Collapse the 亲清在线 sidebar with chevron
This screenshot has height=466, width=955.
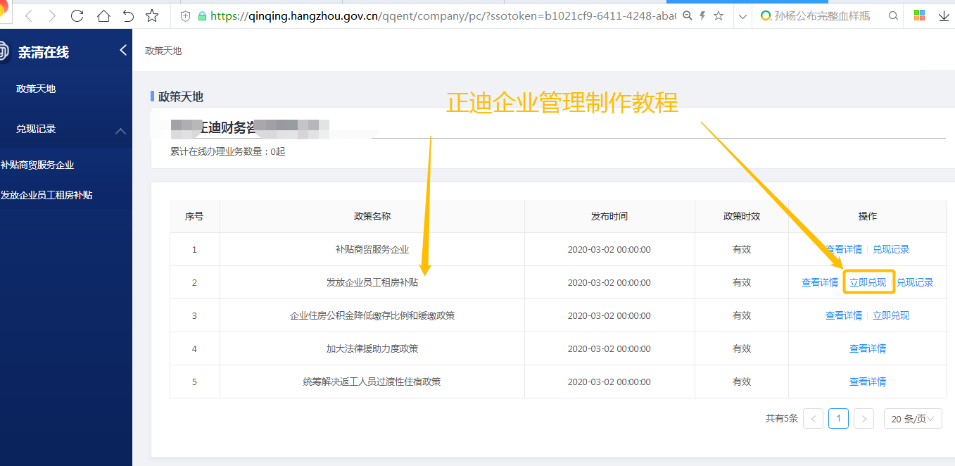tap(123, 50)
